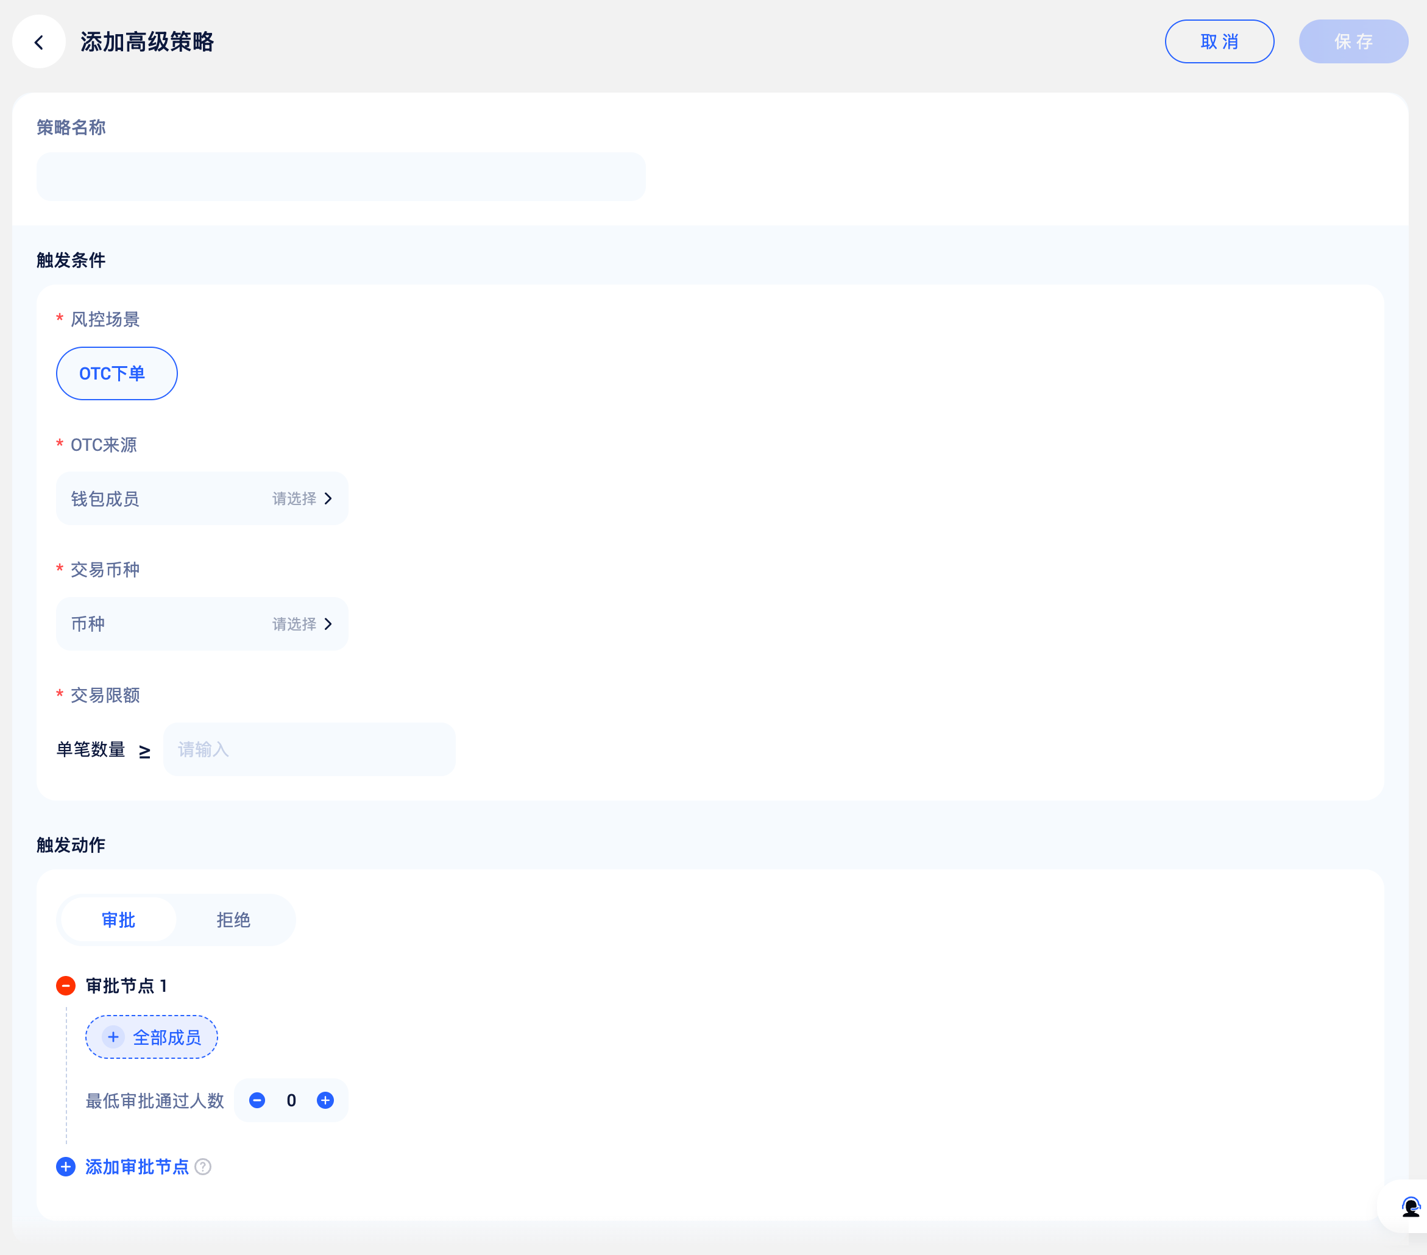The height and width of the screenshot is (1255, 1427).
Task: Click the 单笔数量 amount input field
Action: (308, 749)
